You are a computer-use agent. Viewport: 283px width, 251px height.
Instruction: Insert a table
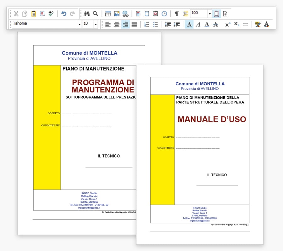click(108, 14)
